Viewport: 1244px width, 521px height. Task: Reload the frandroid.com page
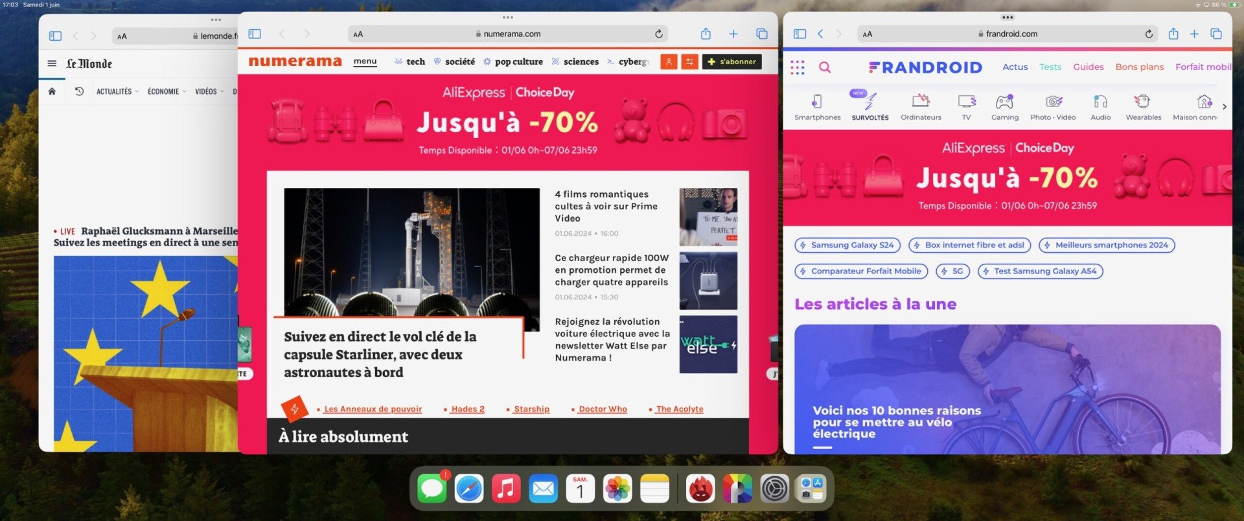(1149, 34)
